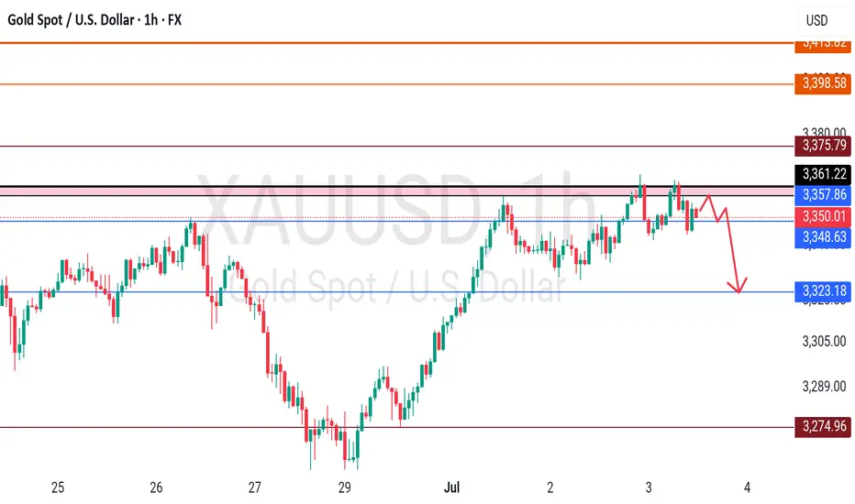855x504 pixels.
Task: Click the 3,305.00 price axis tick
Action: point(824,342)
